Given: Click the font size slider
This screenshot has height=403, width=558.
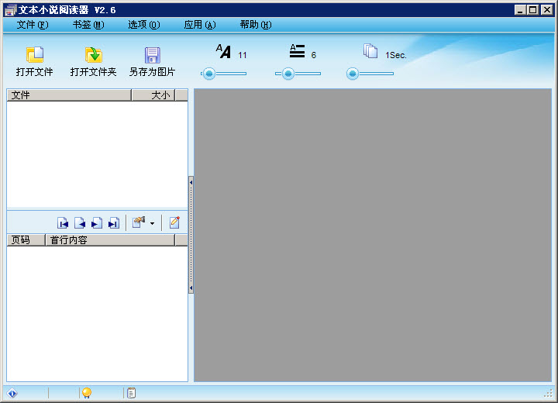Looking at the screenshot, I should coord(224,74).
